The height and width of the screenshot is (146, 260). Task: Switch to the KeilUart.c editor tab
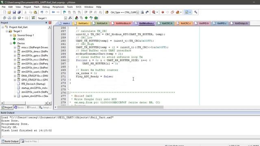tap(82, 24)
